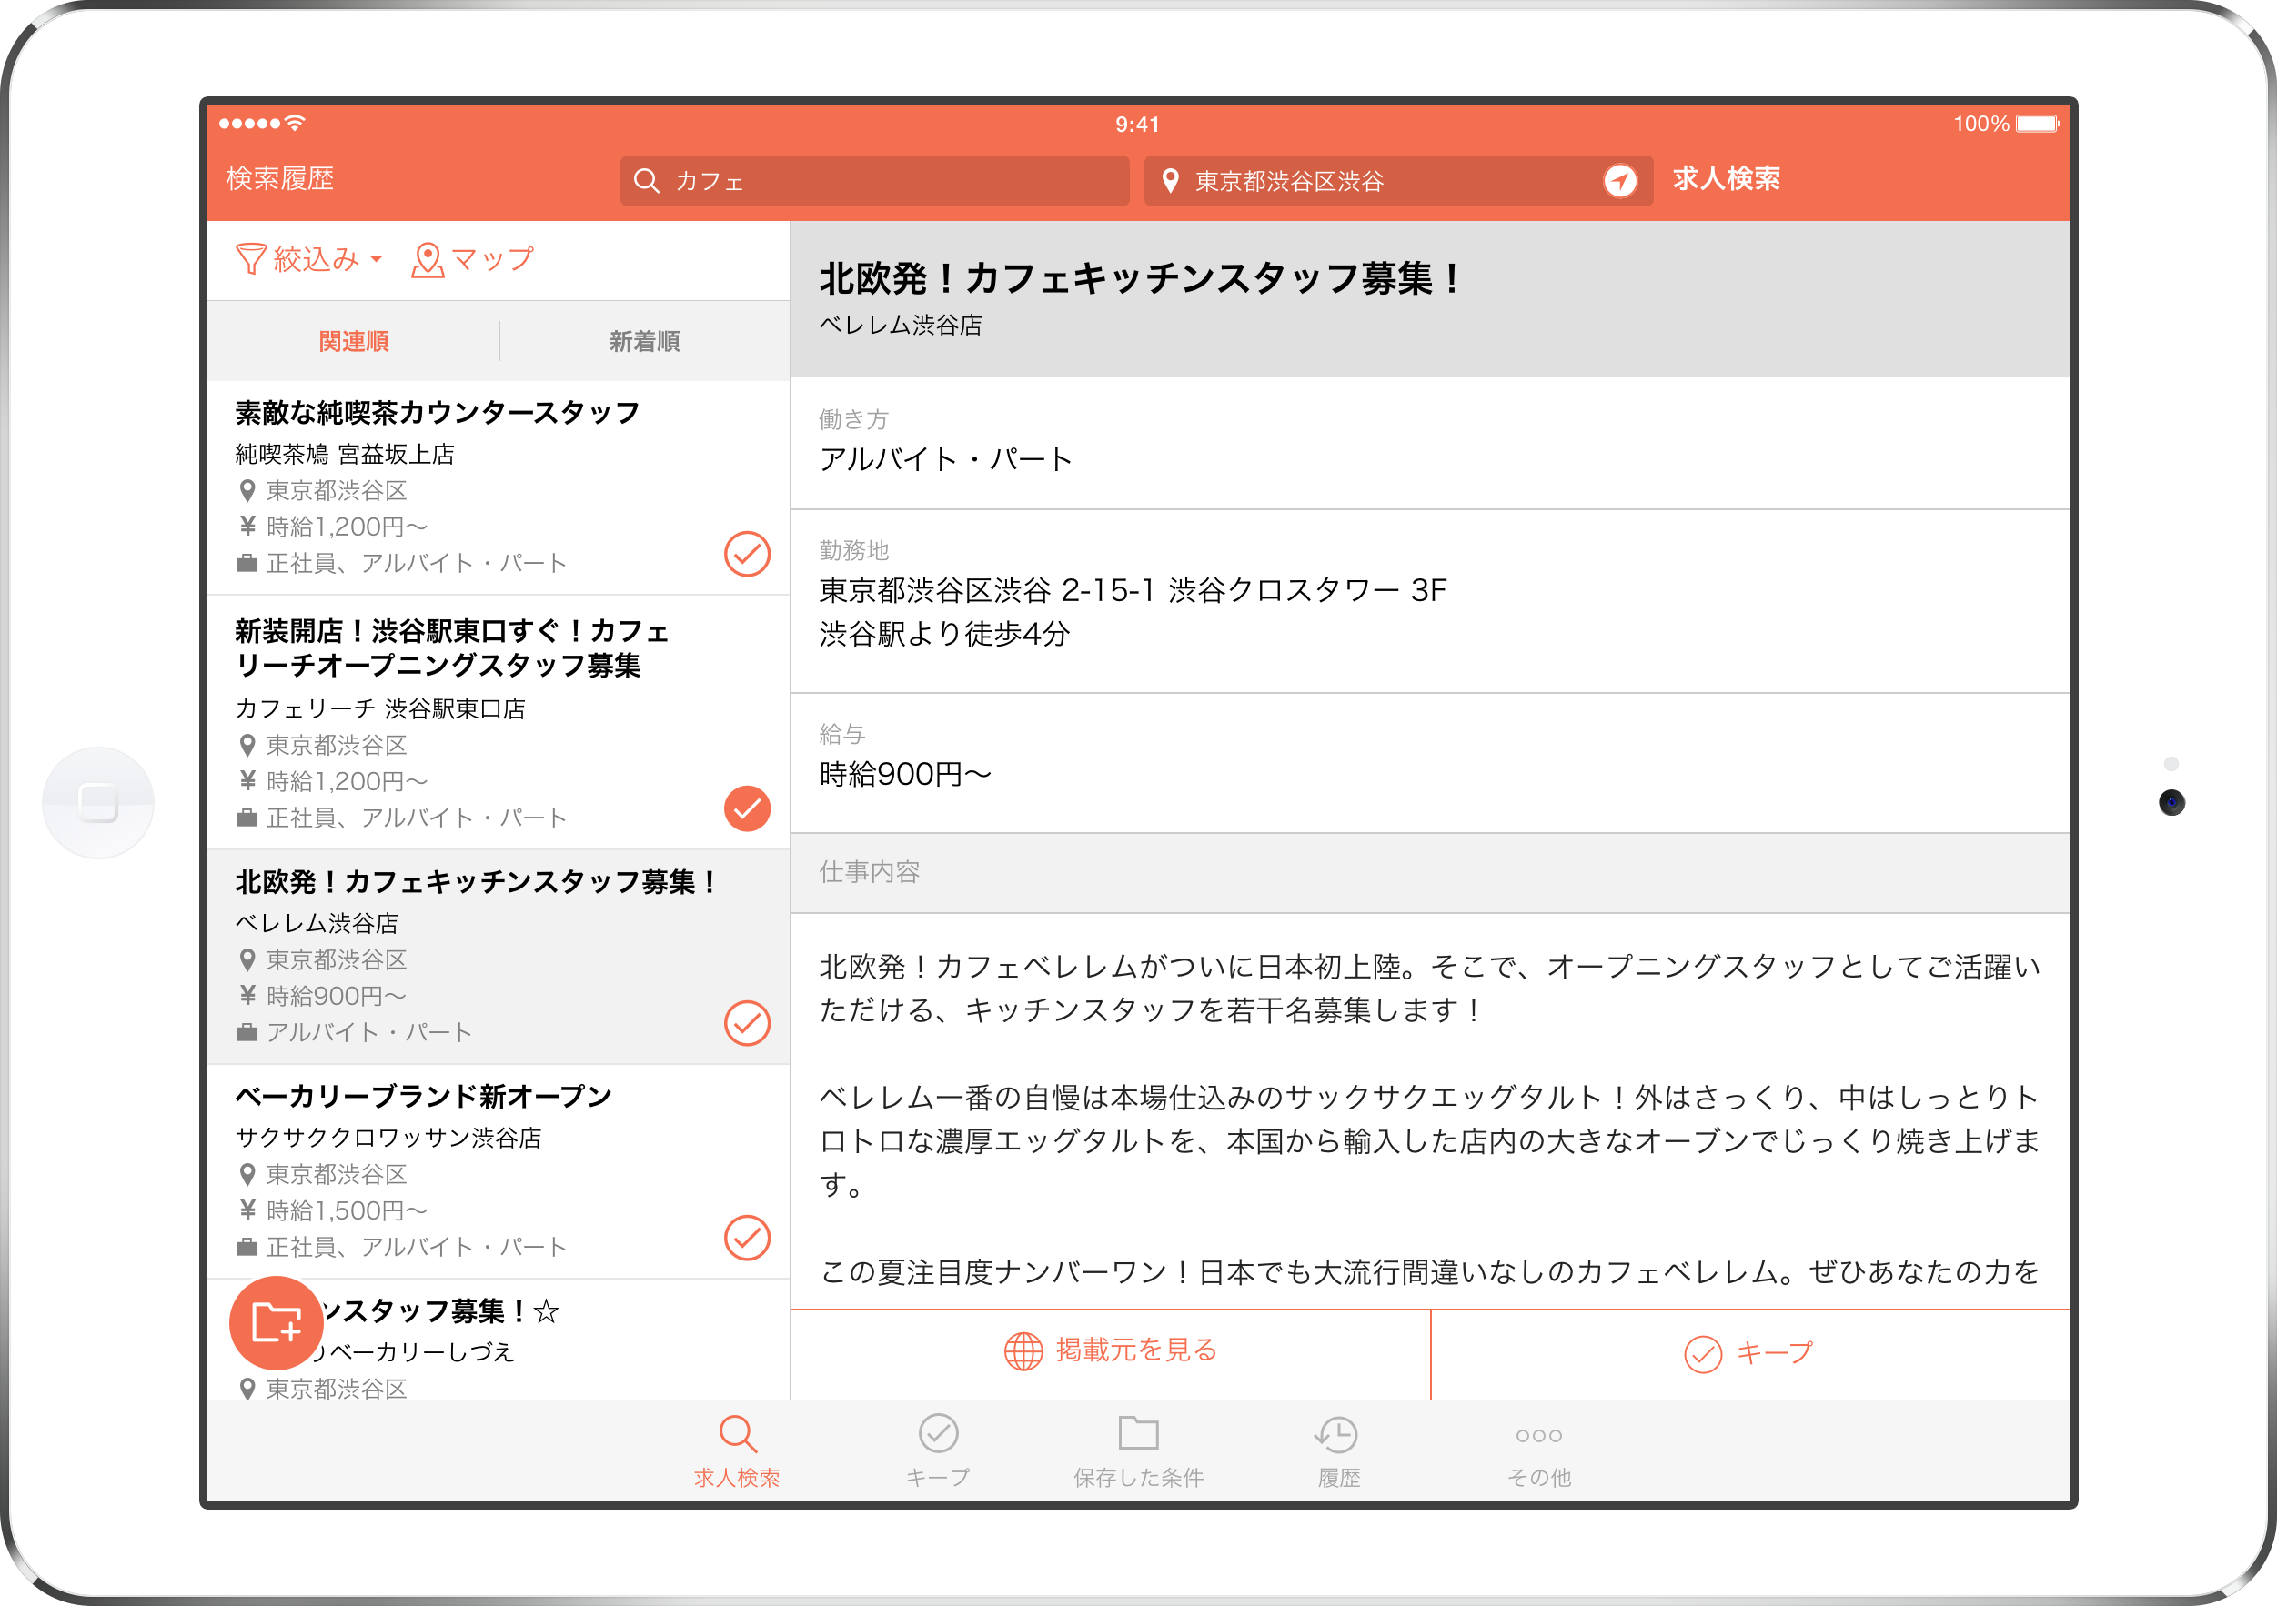This screenshot has height=1606, width=2277.
Task: Click the 求人検索 search button in header
Action: [x=1727, y=178]
